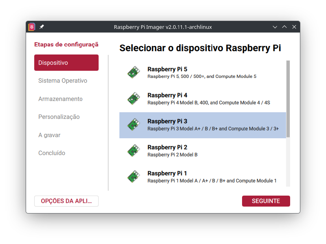Select the Raspberry Pi 4 title

point(167,95)
